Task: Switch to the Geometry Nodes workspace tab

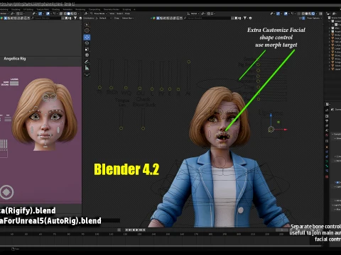Action: pos(112,9)
